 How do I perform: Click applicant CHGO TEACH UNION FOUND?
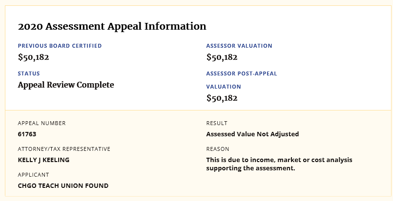coord(63,186)
